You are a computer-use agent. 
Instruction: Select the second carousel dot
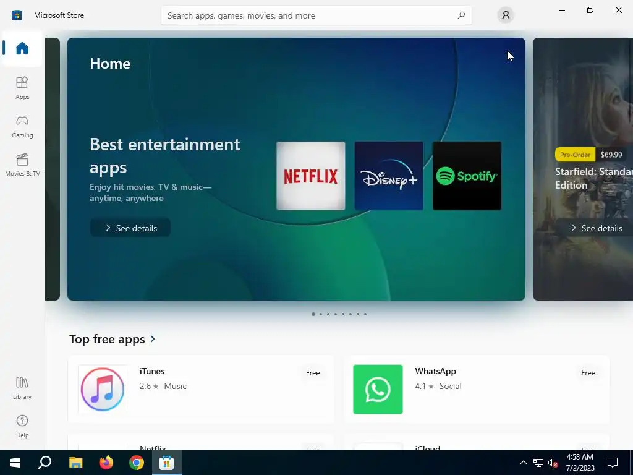[321, 314]
